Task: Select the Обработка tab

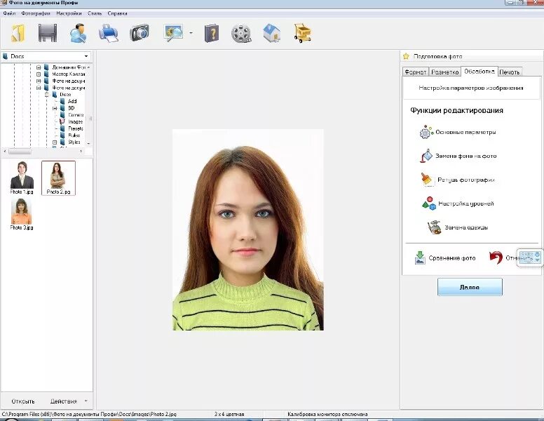Action: click(x=479, y=71)
